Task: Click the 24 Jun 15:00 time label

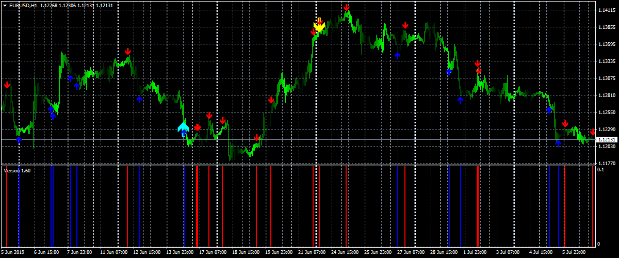Action: [345, 252]
